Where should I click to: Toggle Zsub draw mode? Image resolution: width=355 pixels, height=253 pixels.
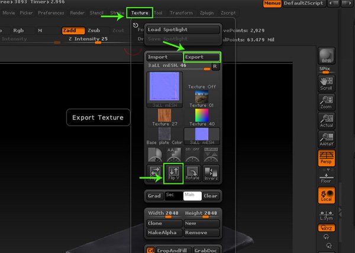pyautogui.click(x=94, y=31)
